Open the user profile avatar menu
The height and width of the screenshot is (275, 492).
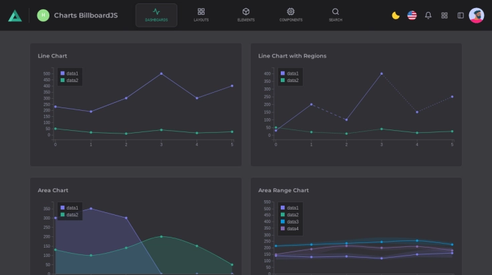[477, 15]
